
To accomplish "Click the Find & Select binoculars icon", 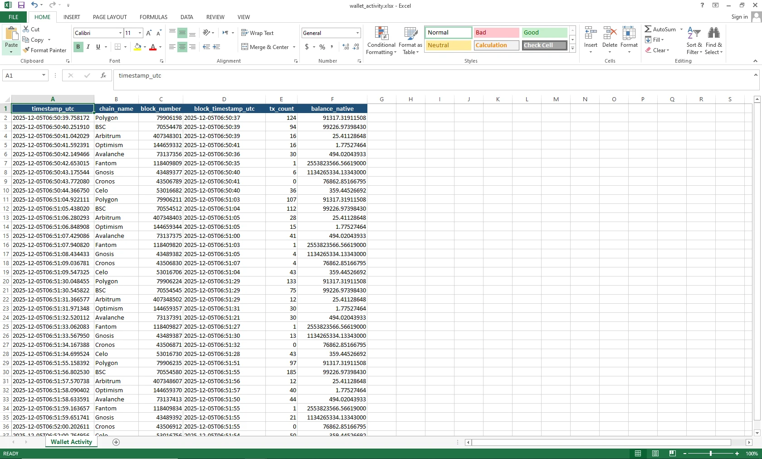I will point(713,33).
